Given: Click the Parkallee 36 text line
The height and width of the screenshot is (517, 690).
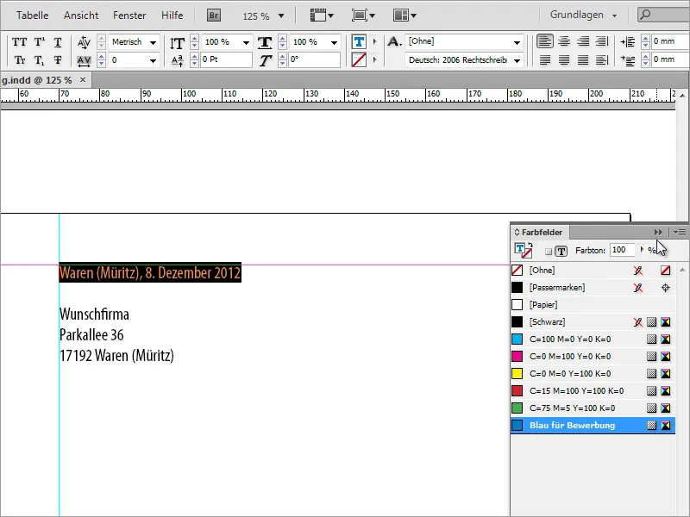Looking at the screenshot, I should [91, 335].
